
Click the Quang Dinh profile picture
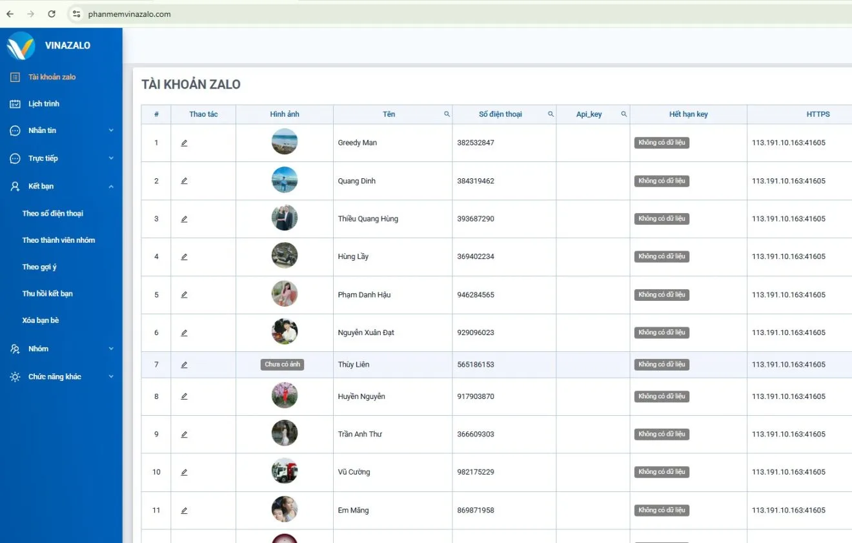pos(285,180)
